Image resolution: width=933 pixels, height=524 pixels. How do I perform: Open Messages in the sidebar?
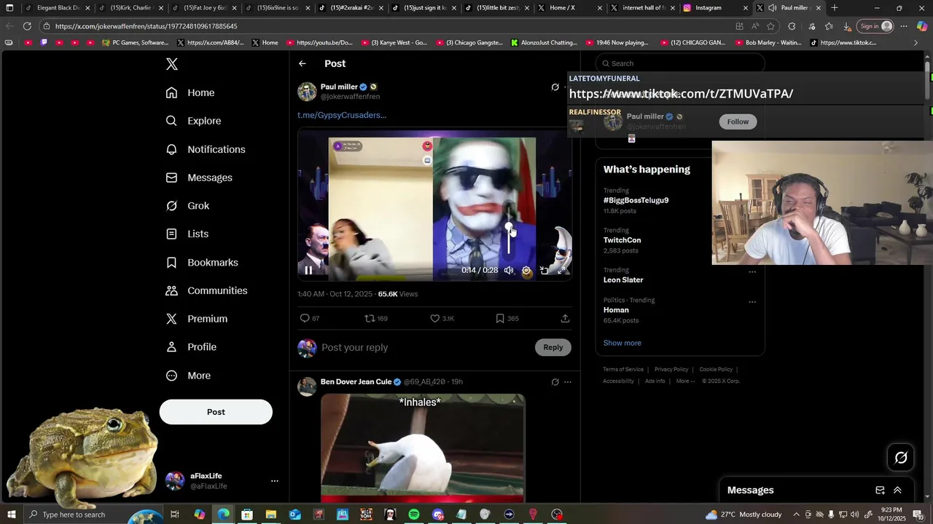point(199,178)
